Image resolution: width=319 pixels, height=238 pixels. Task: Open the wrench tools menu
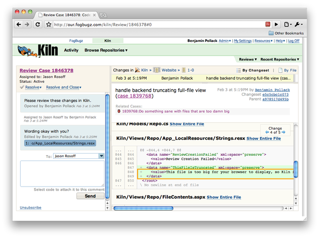point(298,24)
